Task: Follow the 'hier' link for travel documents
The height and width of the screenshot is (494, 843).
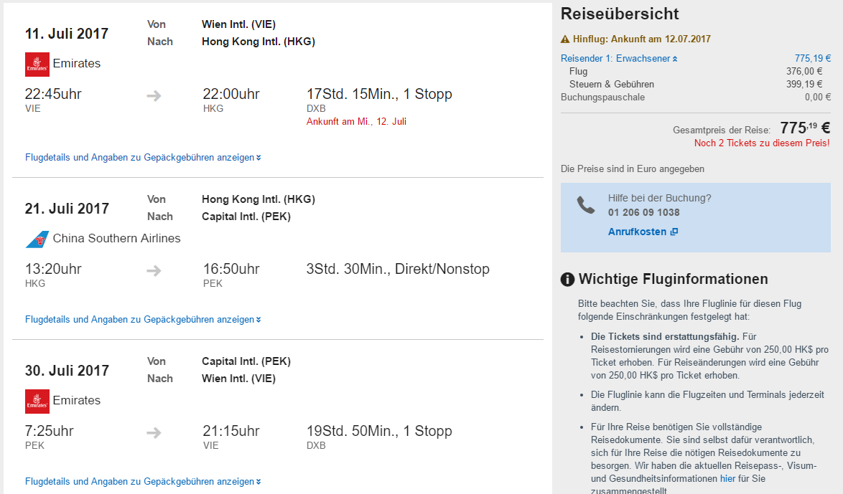Action: click(727, 478)
